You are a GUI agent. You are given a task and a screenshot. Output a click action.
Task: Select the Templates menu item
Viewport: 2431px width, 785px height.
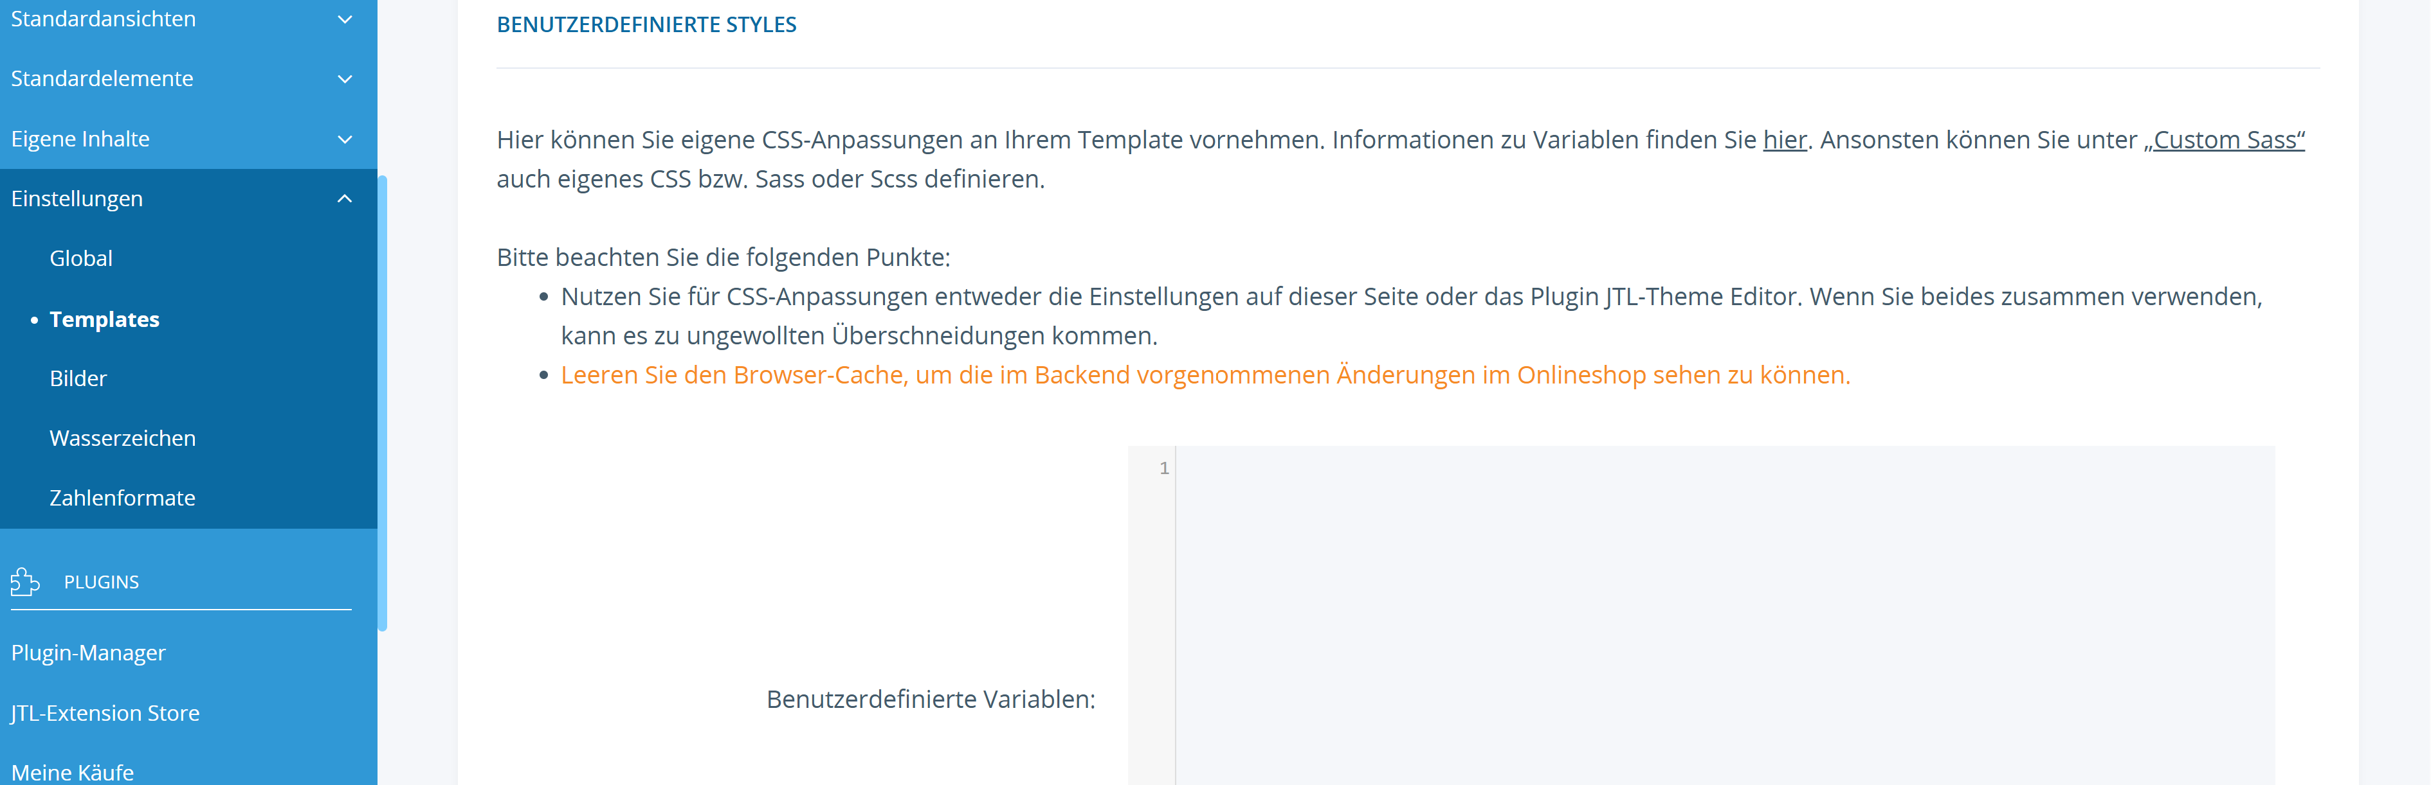coord(104,319)
